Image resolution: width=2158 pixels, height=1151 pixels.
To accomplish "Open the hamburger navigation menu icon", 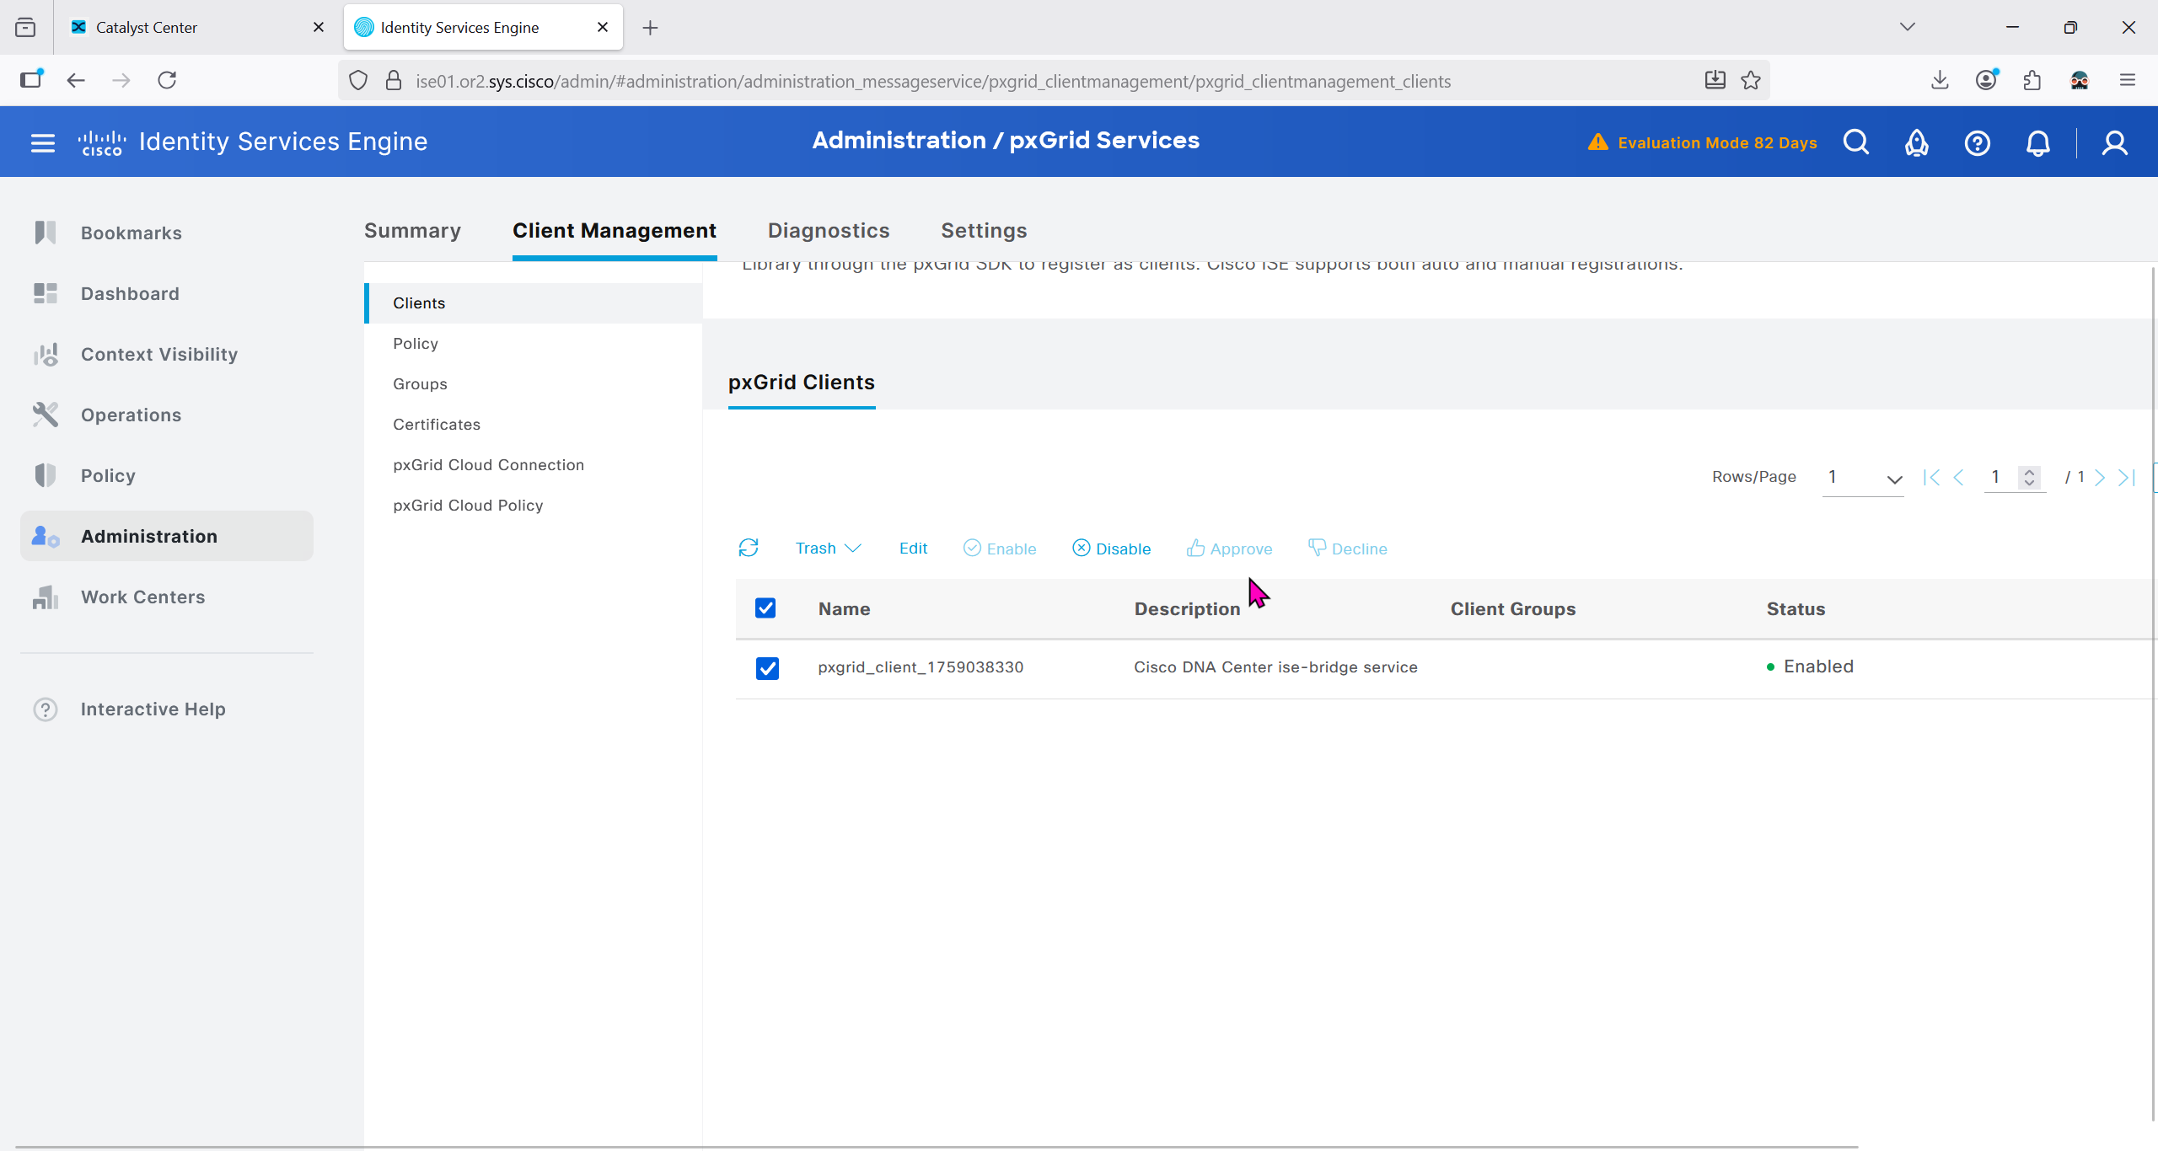I will click(42, 142).
